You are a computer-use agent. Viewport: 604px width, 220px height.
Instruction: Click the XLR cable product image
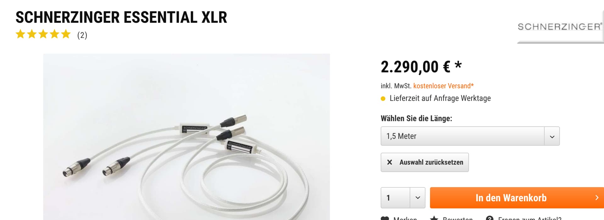(x=187, y=137)
